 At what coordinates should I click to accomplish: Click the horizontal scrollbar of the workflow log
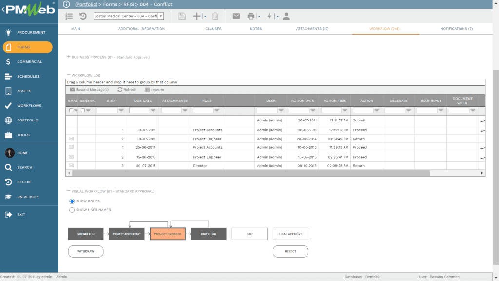251,173
